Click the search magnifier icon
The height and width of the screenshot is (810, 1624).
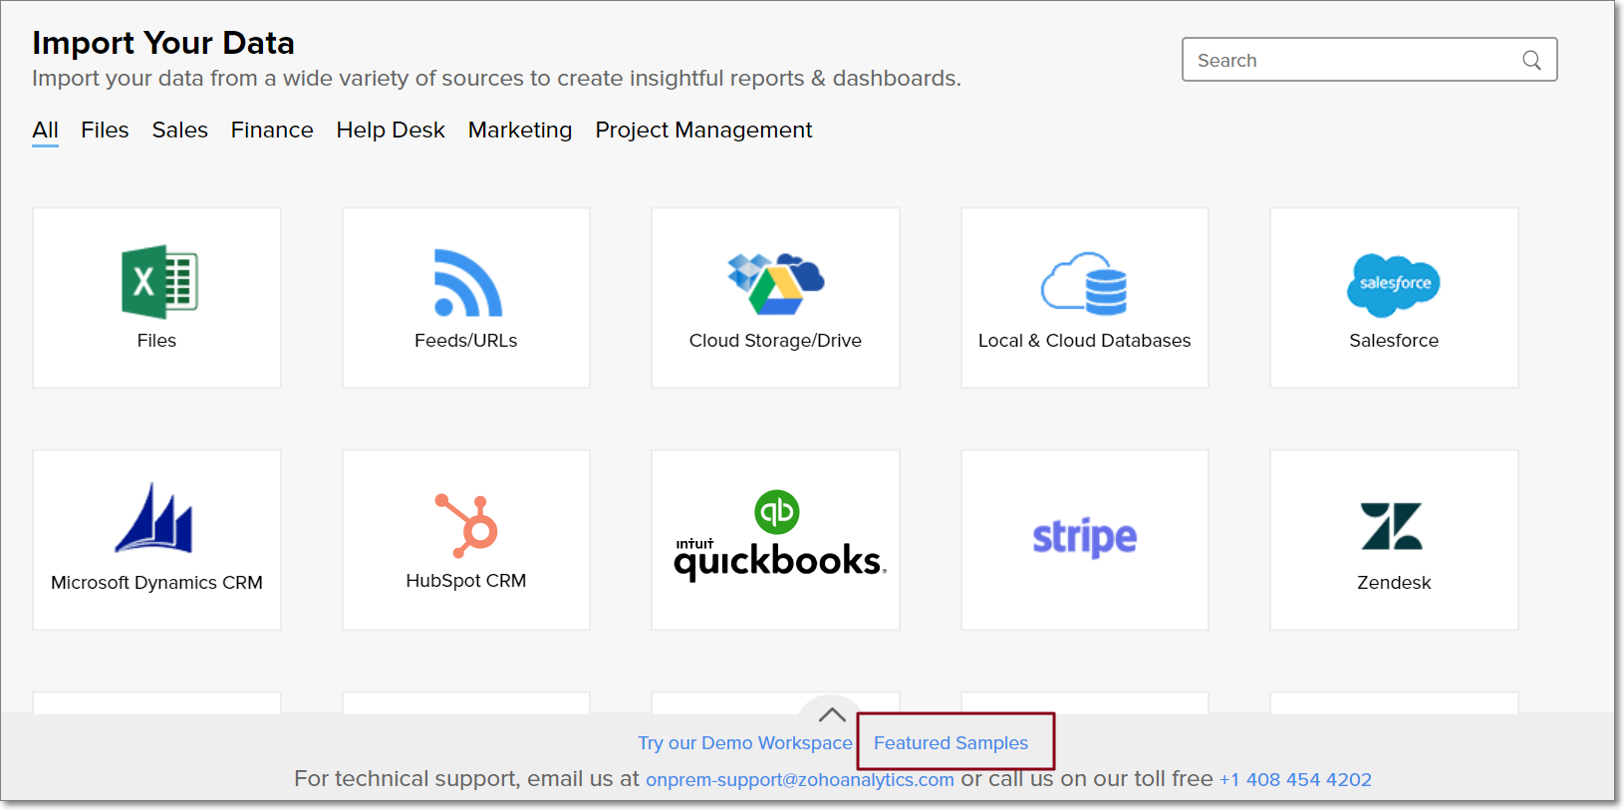click(x=1532, y=61)
